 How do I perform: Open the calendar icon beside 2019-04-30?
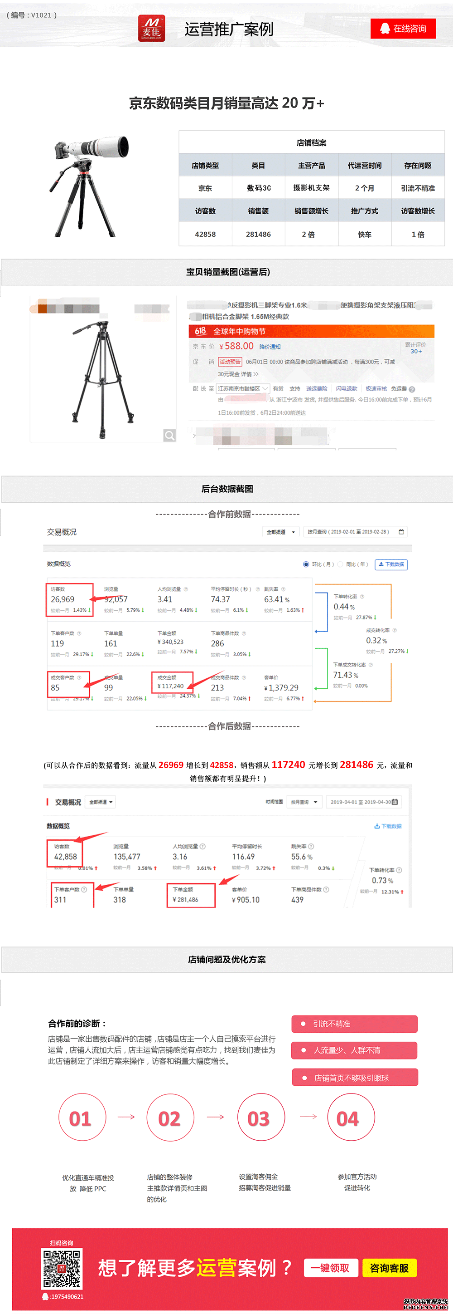pyautogui.click(x=395, y=802)
